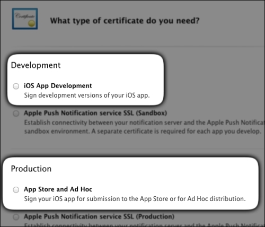Viewport: 265px width, 227px height.
Task: Click 'What type of certificate do you need?' heading
Action: click(x=125, y=21)
